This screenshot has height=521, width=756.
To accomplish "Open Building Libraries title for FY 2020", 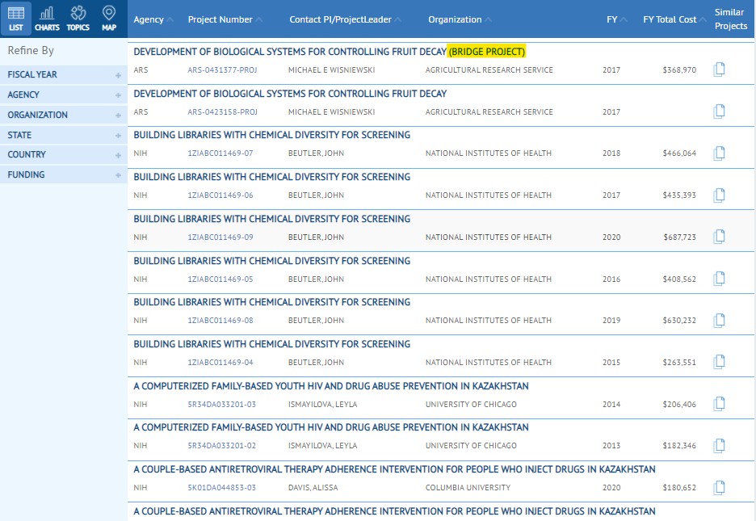I will 272,219.
